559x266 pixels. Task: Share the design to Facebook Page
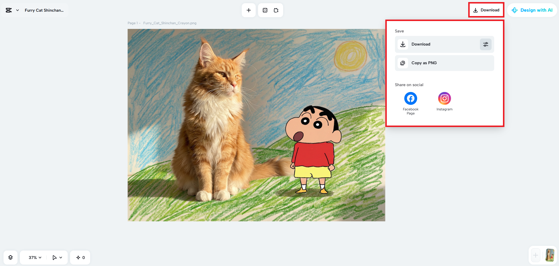[410, 98]
